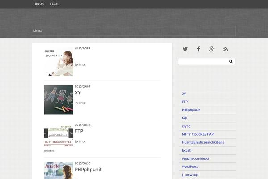Open the PHPphpunit post title
The height and width of the screenshot is (179, 268).
click(x=88, y=170)
